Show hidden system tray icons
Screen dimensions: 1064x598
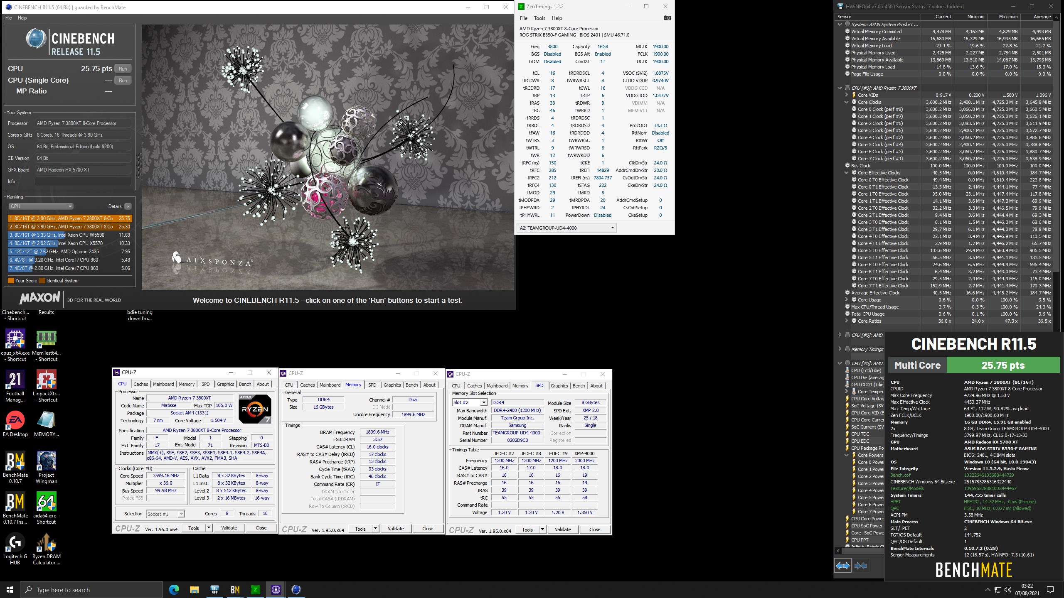pos(988,590)
